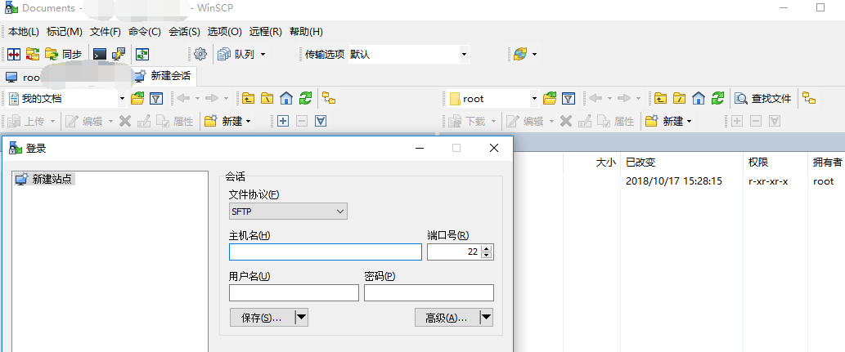
Task: Click the Compare directories icon in main toolbar
Action: point(14,55)
